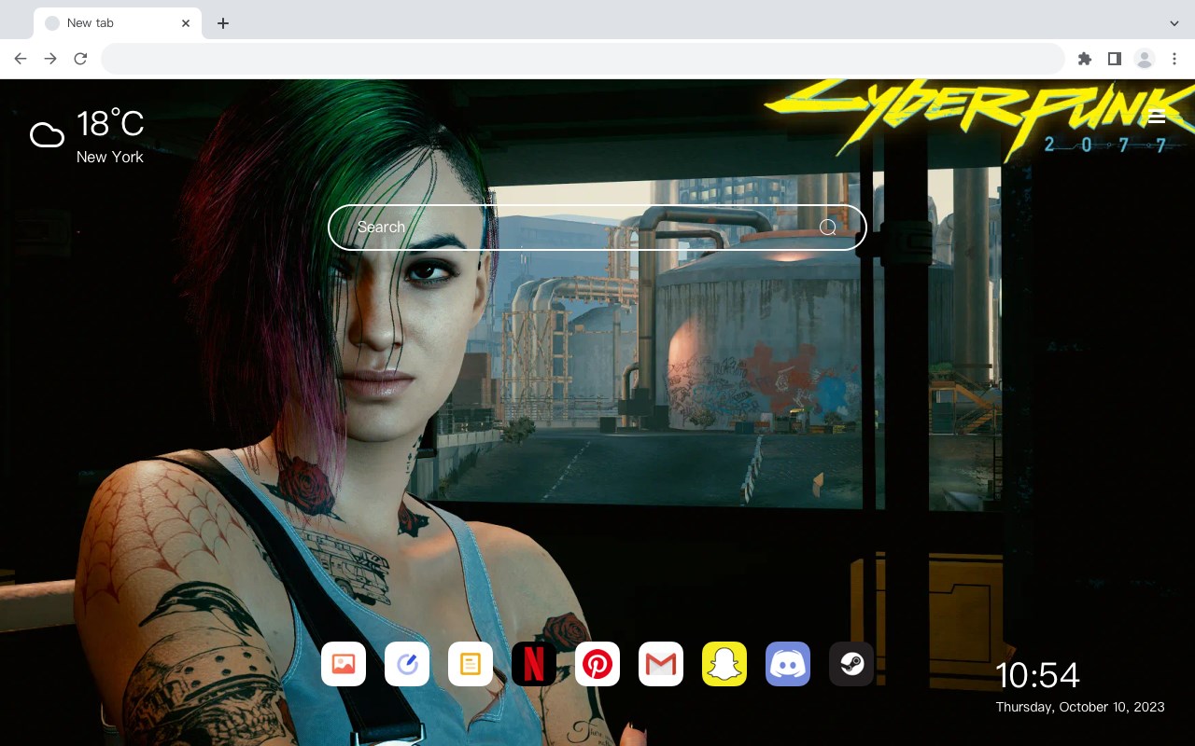Viewport: 1195px width, 746px height.
Task: Open the hamburger menu on the page
Action: [1157, 117]
